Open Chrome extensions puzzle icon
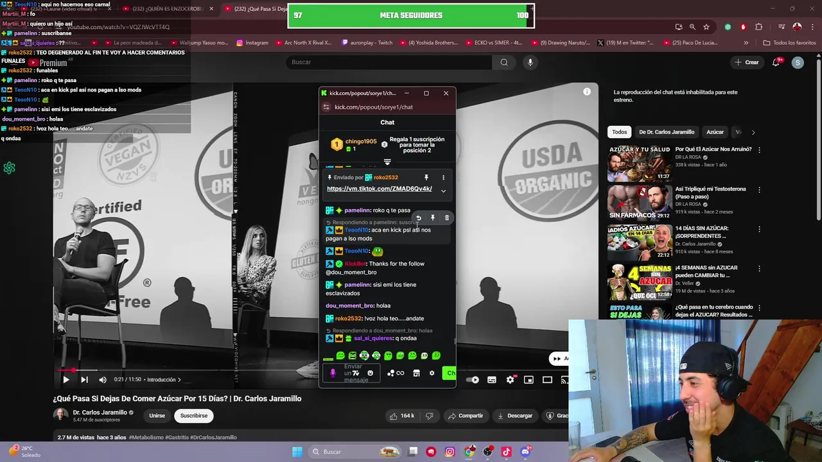This screenshot has height=462, width=822. 759,27
